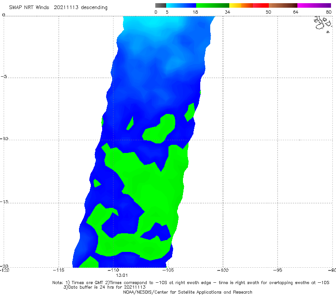Click the Galapagos islands outline on the map
This screenshot has width=336, height=295.
[323, 24]
